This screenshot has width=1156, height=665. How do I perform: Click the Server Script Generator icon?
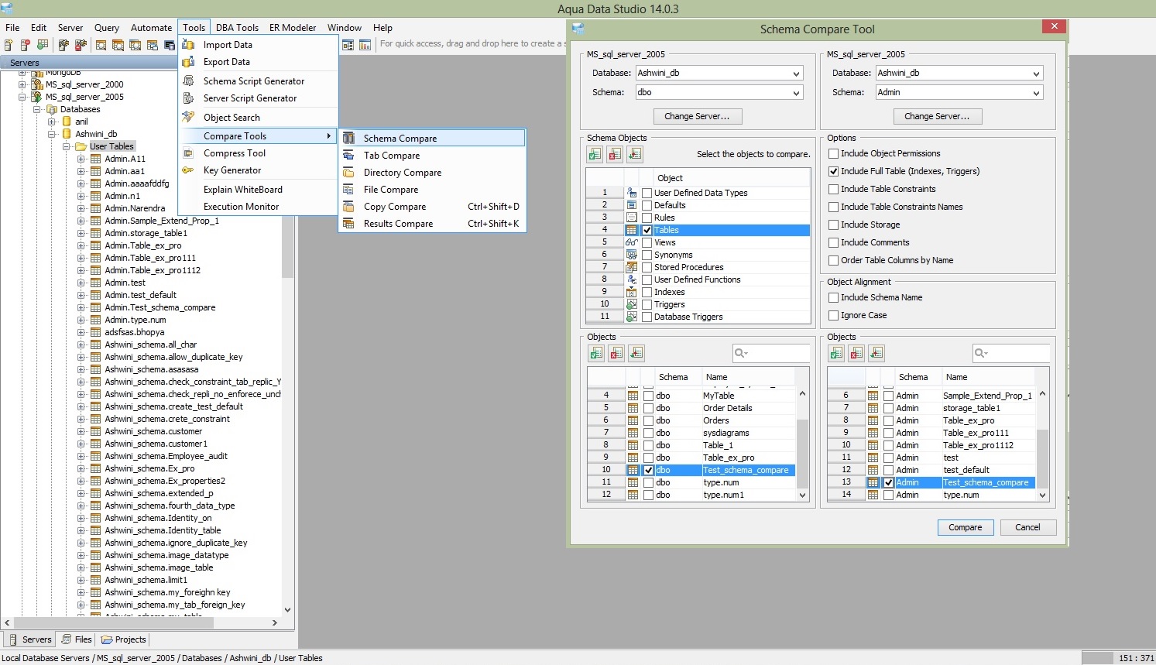pos(188,98)
